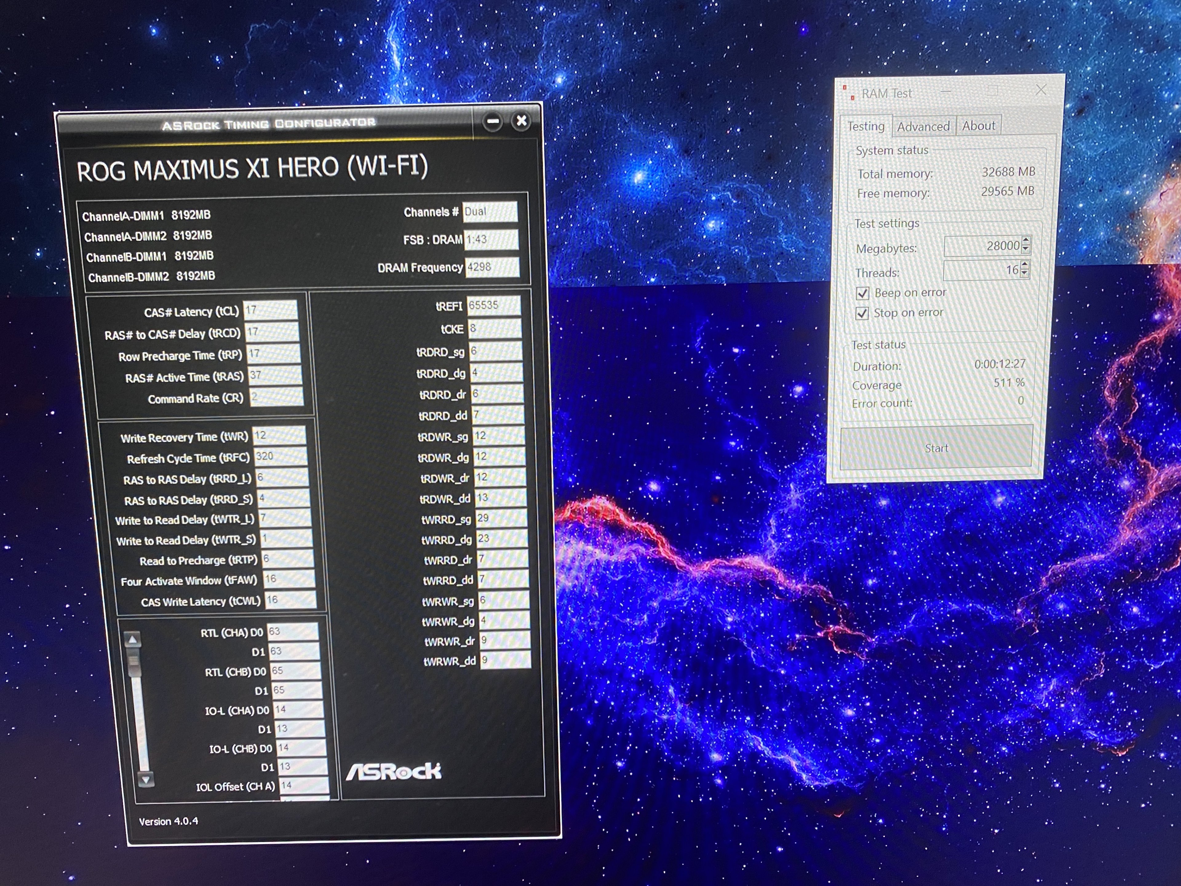Decrease Threads count with down arrow
Image resolution: width=1181 pixels, height=886 pixels.
pos(1024,273)
